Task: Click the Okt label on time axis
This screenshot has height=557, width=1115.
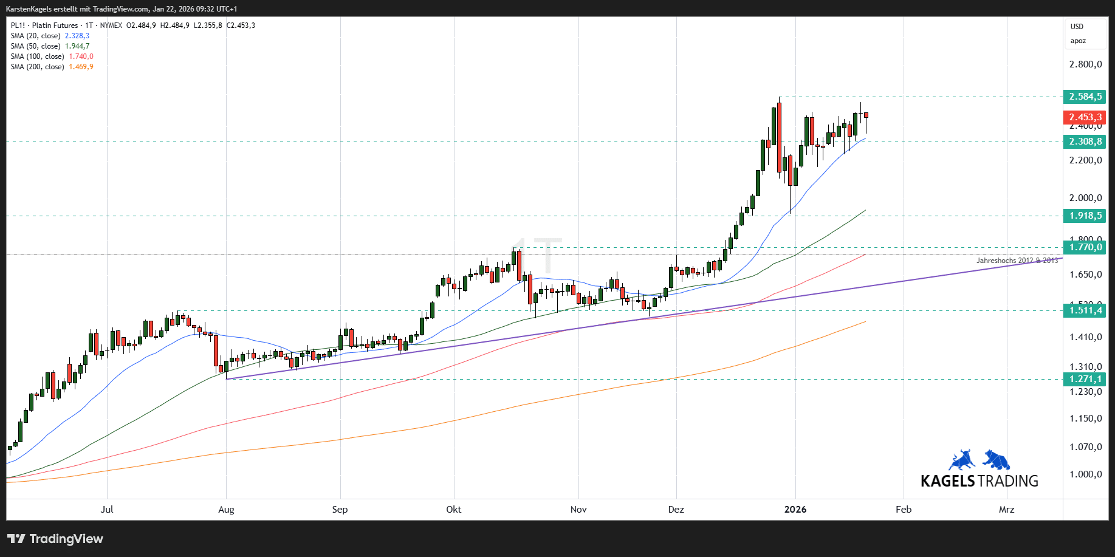Action: (x=453, y=510)
